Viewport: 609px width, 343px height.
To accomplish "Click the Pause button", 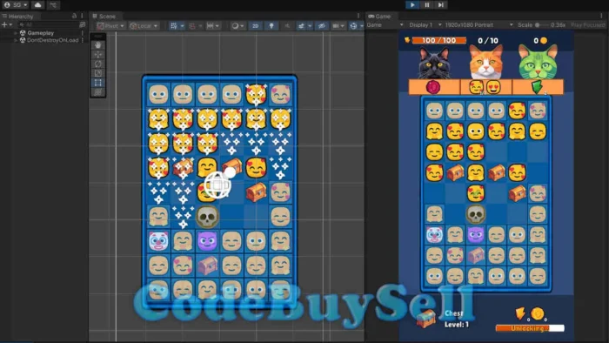I will [x=427, y=4].
